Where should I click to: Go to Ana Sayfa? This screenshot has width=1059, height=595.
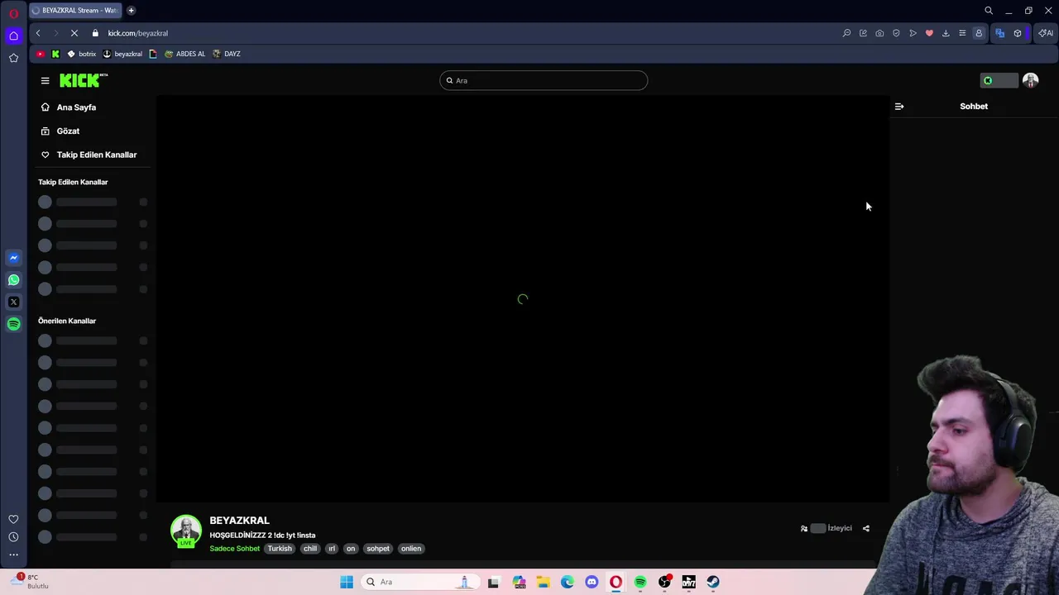pyautogui.click(x=76, y=107)
